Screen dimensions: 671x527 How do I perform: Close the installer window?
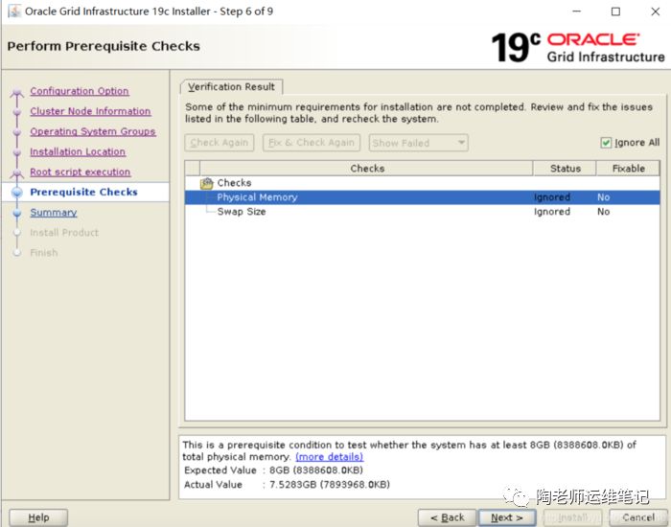click(x=655, y=11)
